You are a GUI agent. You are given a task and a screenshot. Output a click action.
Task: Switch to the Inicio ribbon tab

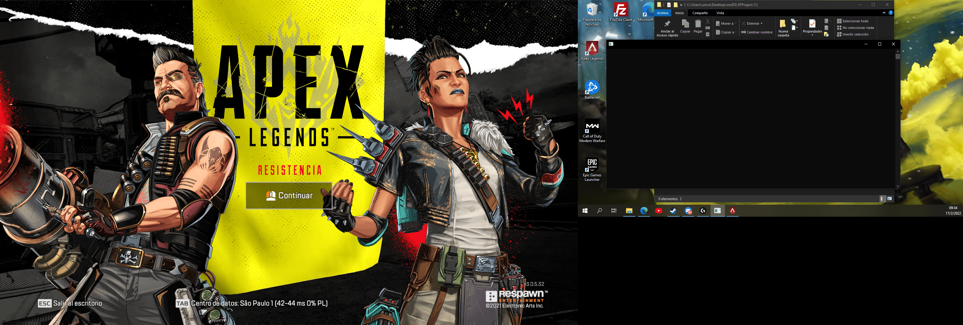click(680, 13)
